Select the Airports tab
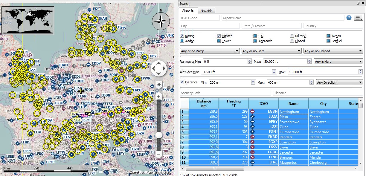This screenshot has height=176, width=366. pyautogui.click(x=188, y=10)
